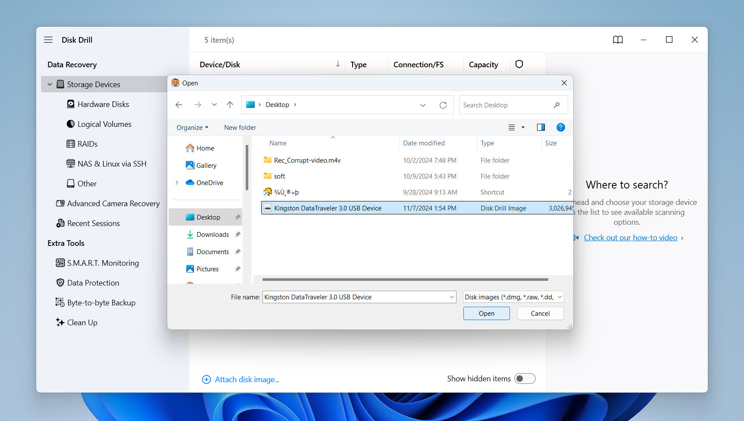This screenshot has height=421, width=744.
Task: Toggle the preview pane icon
Action: pos(541,127)
